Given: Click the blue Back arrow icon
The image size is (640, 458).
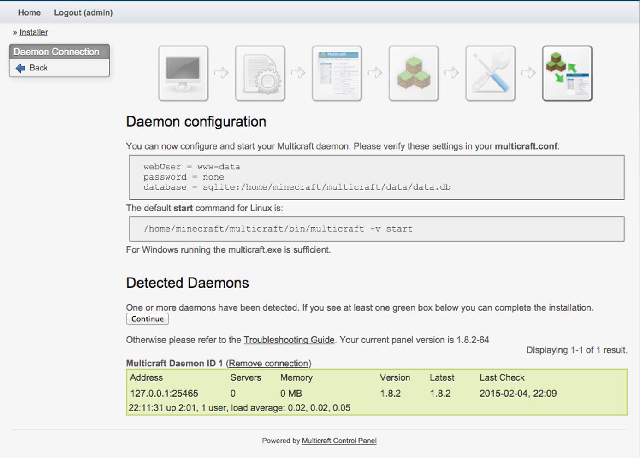Looking at the screenshot, I should pyautogui.click(x=19, y=68).
